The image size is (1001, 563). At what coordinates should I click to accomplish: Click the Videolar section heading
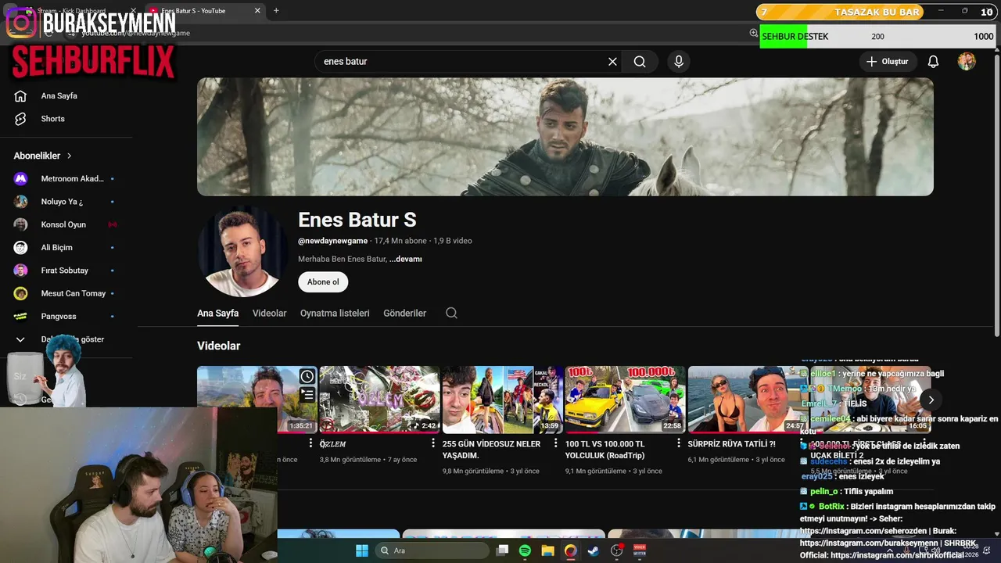tap(218, 346)
